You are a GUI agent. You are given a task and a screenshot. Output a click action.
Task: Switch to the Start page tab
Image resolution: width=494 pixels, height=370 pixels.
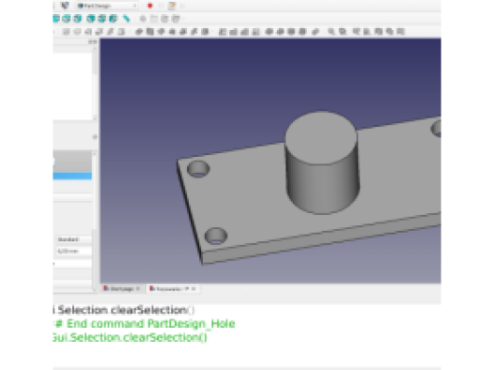(122, 288)
